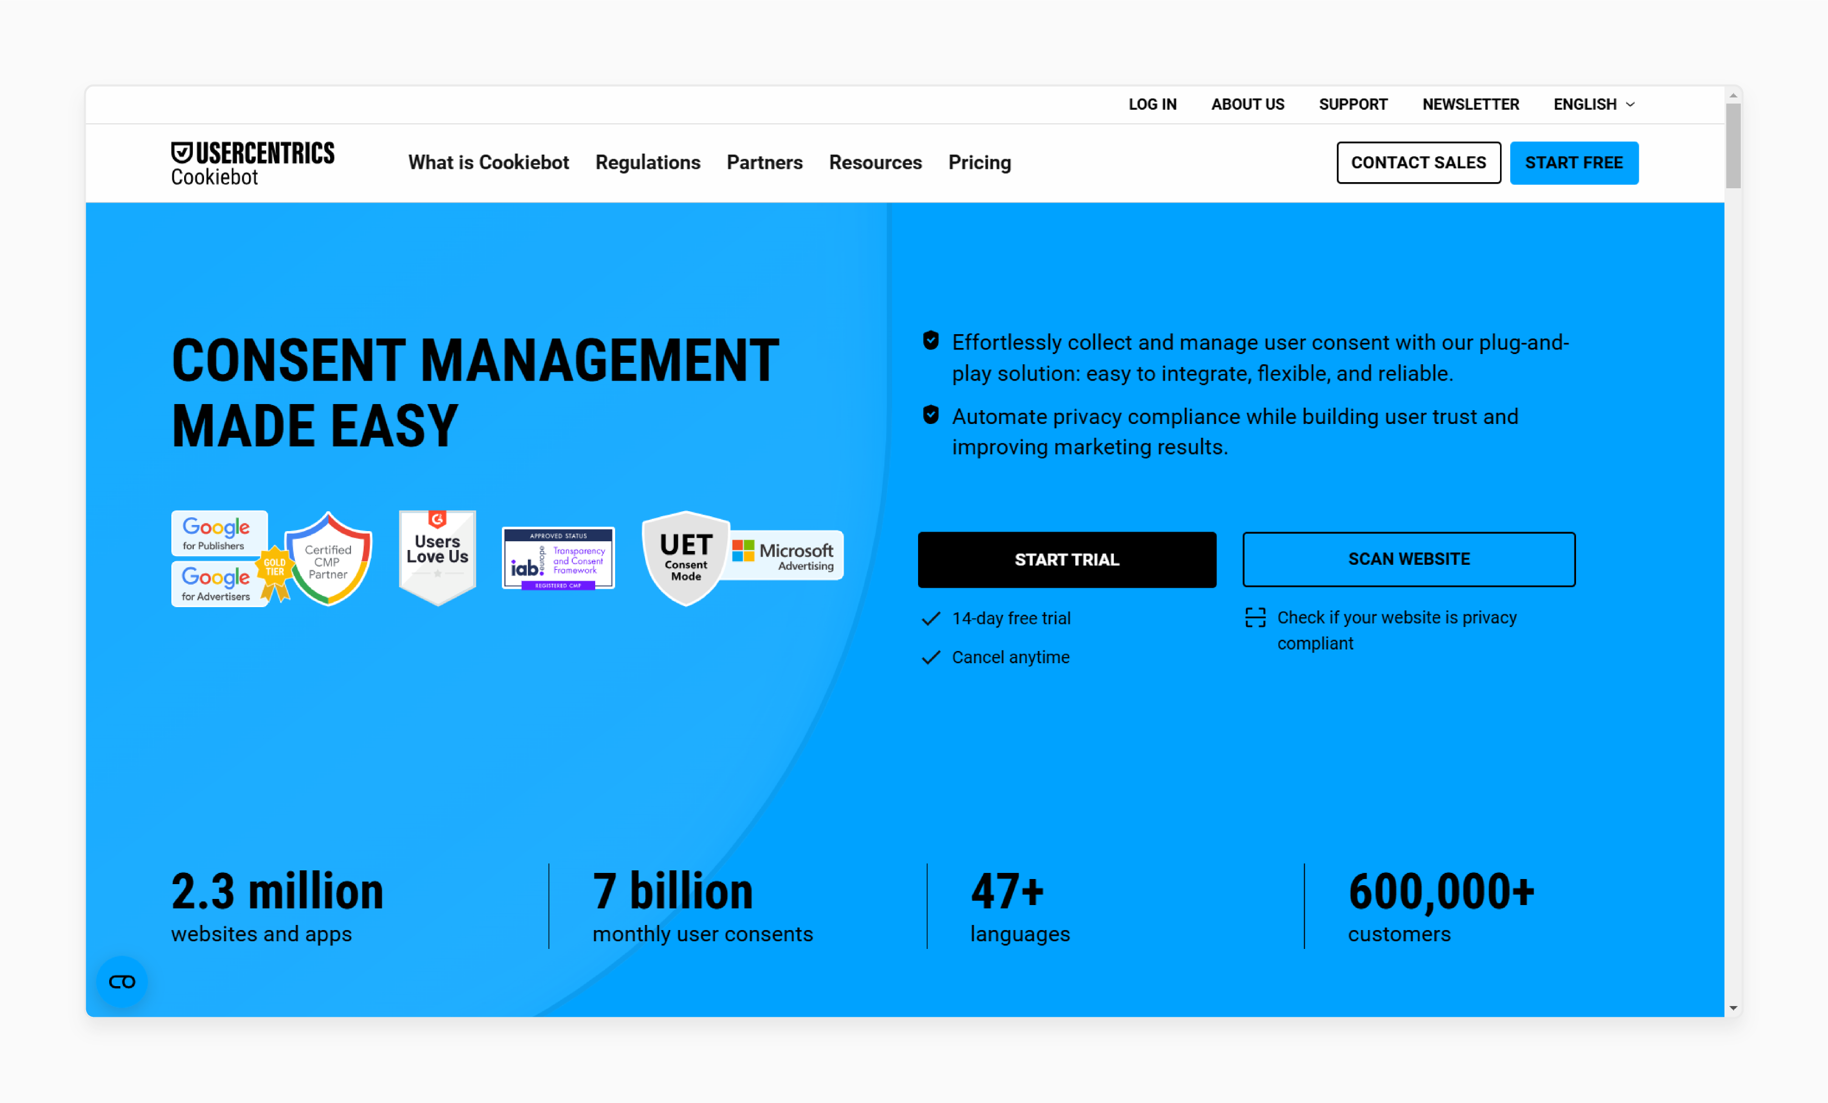Click the scrollbar up arrow
The image size is (1828, 1103).
pyautogui.click(x=1733, y=95)
